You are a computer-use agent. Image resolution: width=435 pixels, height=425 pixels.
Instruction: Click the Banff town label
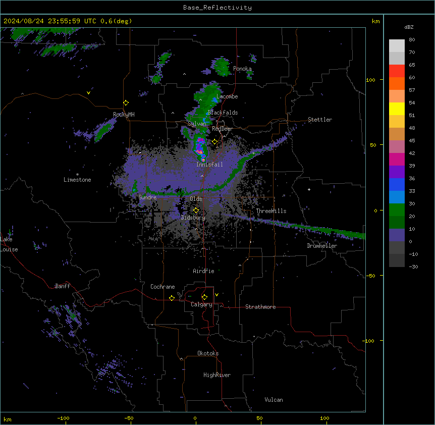[x=63, y=286]
